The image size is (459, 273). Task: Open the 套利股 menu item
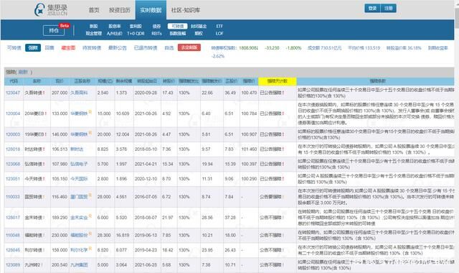[x=136, y=26]
